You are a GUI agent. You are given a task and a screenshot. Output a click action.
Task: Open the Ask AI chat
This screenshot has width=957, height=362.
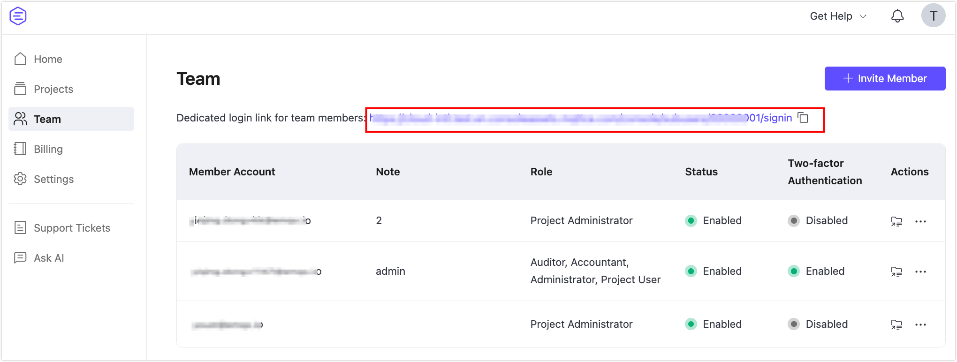[x=49, y=258]
